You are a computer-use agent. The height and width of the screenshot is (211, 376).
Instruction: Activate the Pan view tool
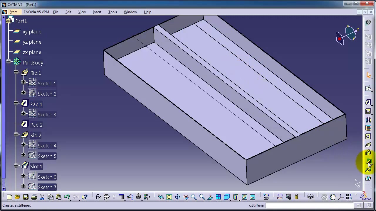[x=177, y=197]
